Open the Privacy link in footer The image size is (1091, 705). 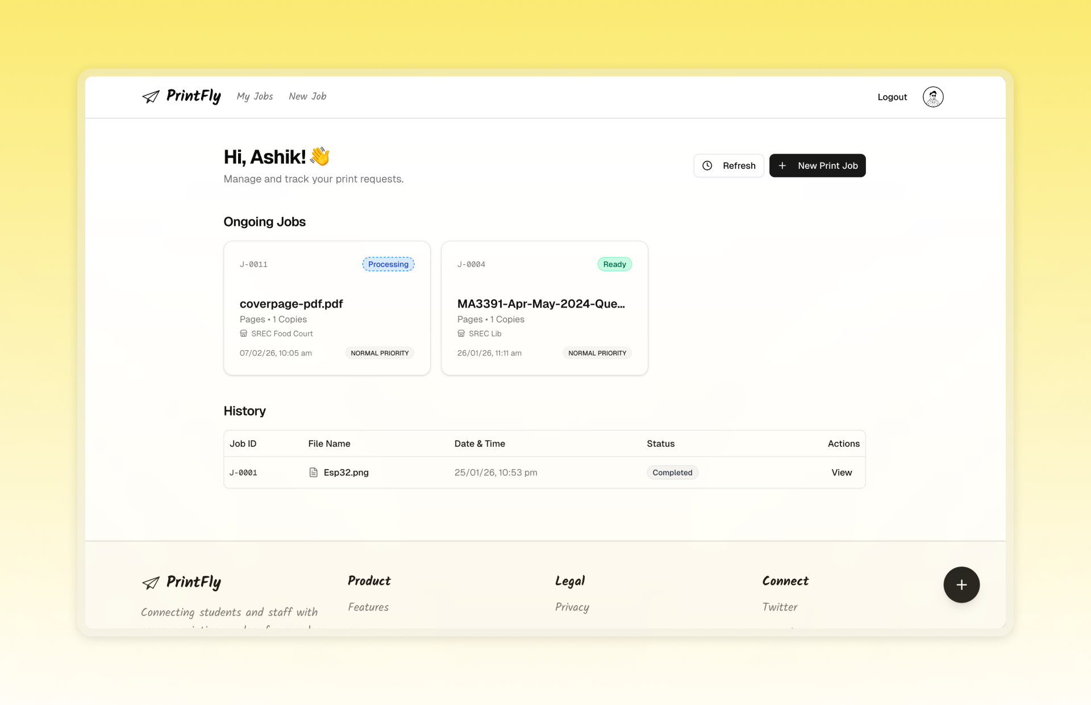(572, 607)
